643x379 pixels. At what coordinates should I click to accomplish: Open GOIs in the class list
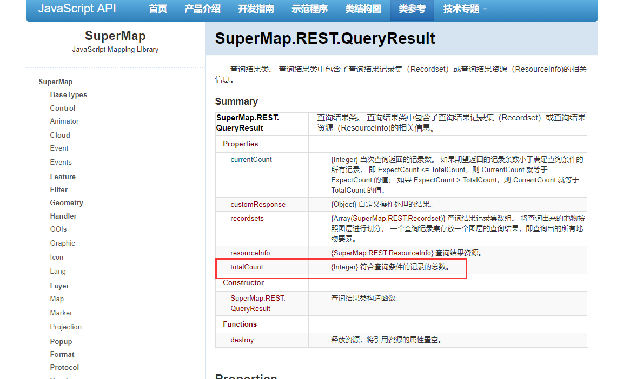(58, 229)
